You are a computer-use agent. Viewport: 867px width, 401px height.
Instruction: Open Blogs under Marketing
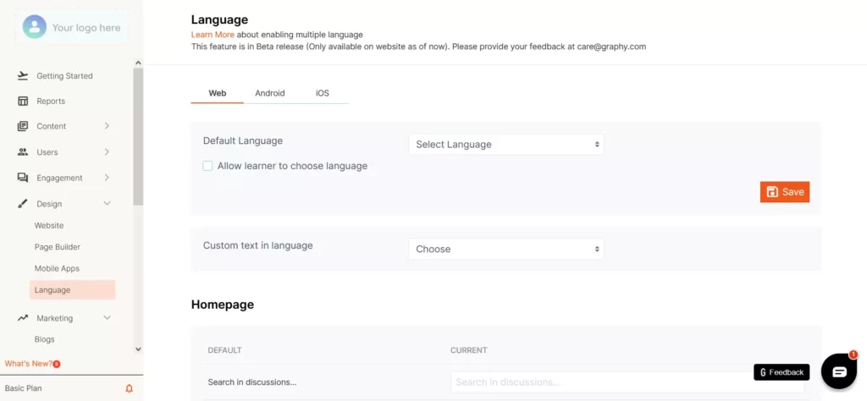44,339
